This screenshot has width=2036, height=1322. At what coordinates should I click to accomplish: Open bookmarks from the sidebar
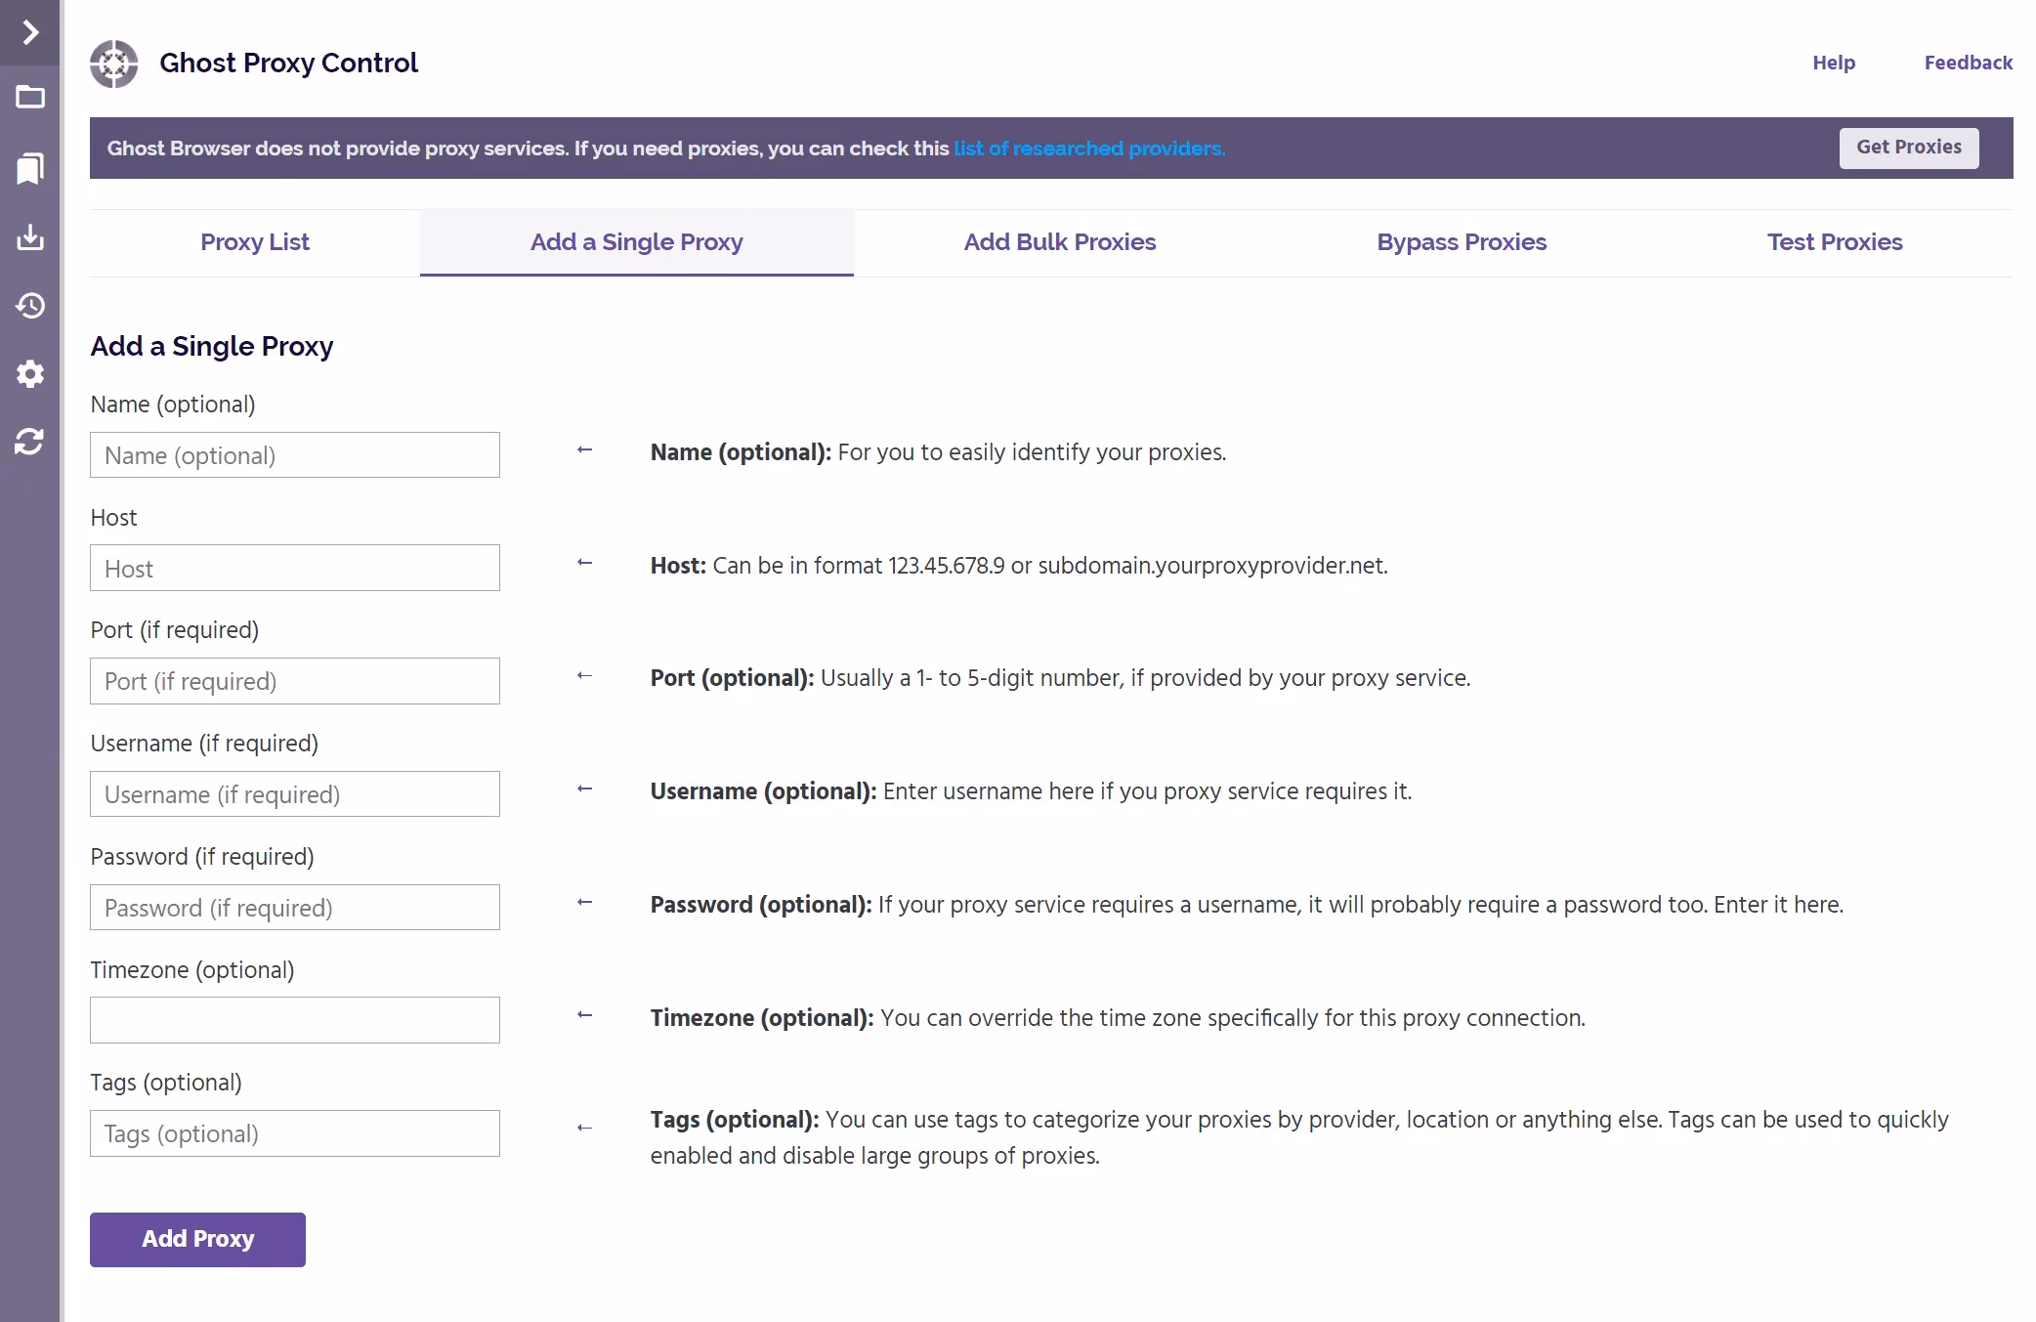point(29,168)
